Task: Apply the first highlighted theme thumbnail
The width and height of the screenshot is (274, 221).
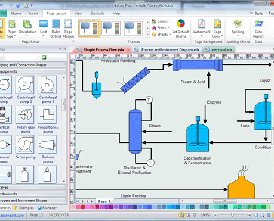Action: pyautogui.click(x=89, y=29)
